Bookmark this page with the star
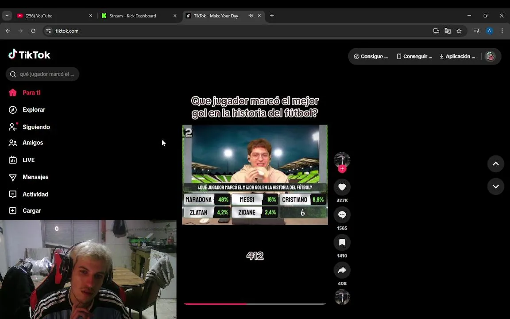This screenshot has height=319, width=510. pyautogui.click(x=459, y=31)
